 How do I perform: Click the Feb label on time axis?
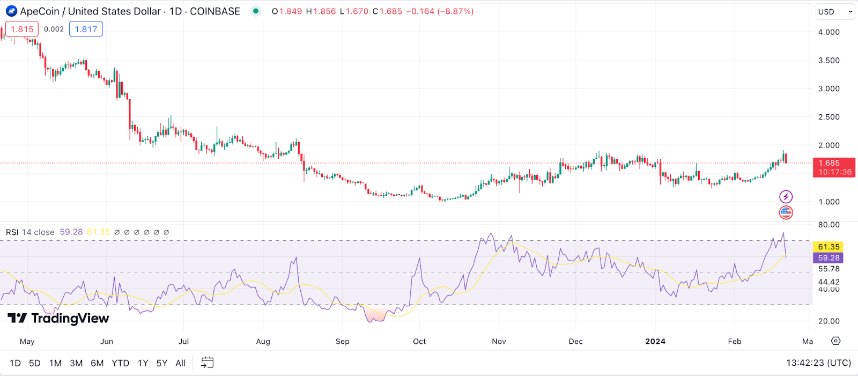pos(735,341)
